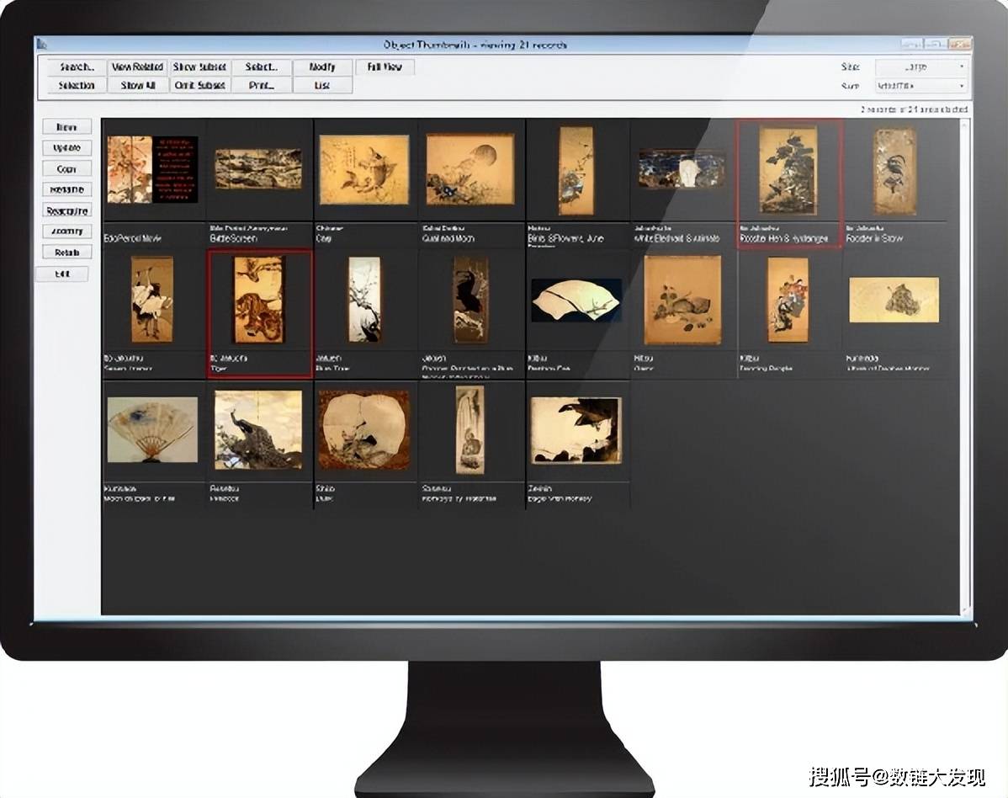Click the application icon in title bar
1008x798 pixels.
(41, 45)
